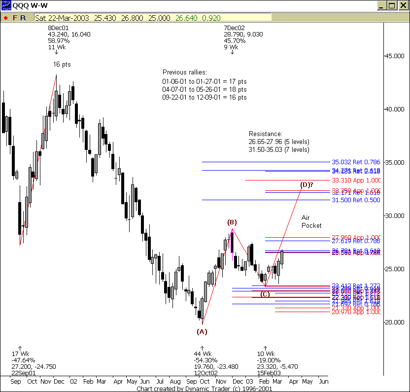410x392 pixels.
Task: Click the 30.000 price axis label
Action: (394, 216)
